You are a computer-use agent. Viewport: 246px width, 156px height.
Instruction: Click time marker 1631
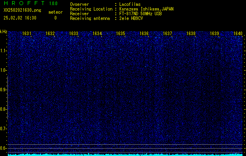[x=27, y=33]
